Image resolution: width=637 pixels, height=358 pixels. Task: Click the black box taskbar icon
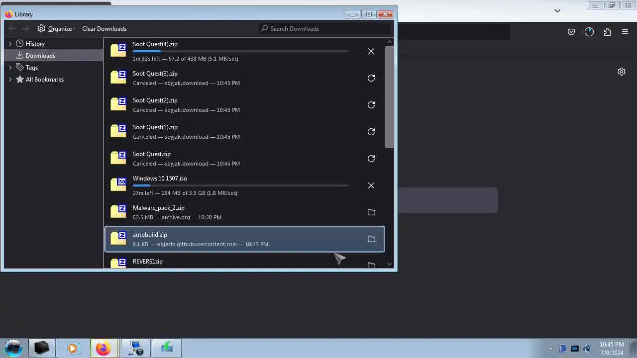(42, 349)
